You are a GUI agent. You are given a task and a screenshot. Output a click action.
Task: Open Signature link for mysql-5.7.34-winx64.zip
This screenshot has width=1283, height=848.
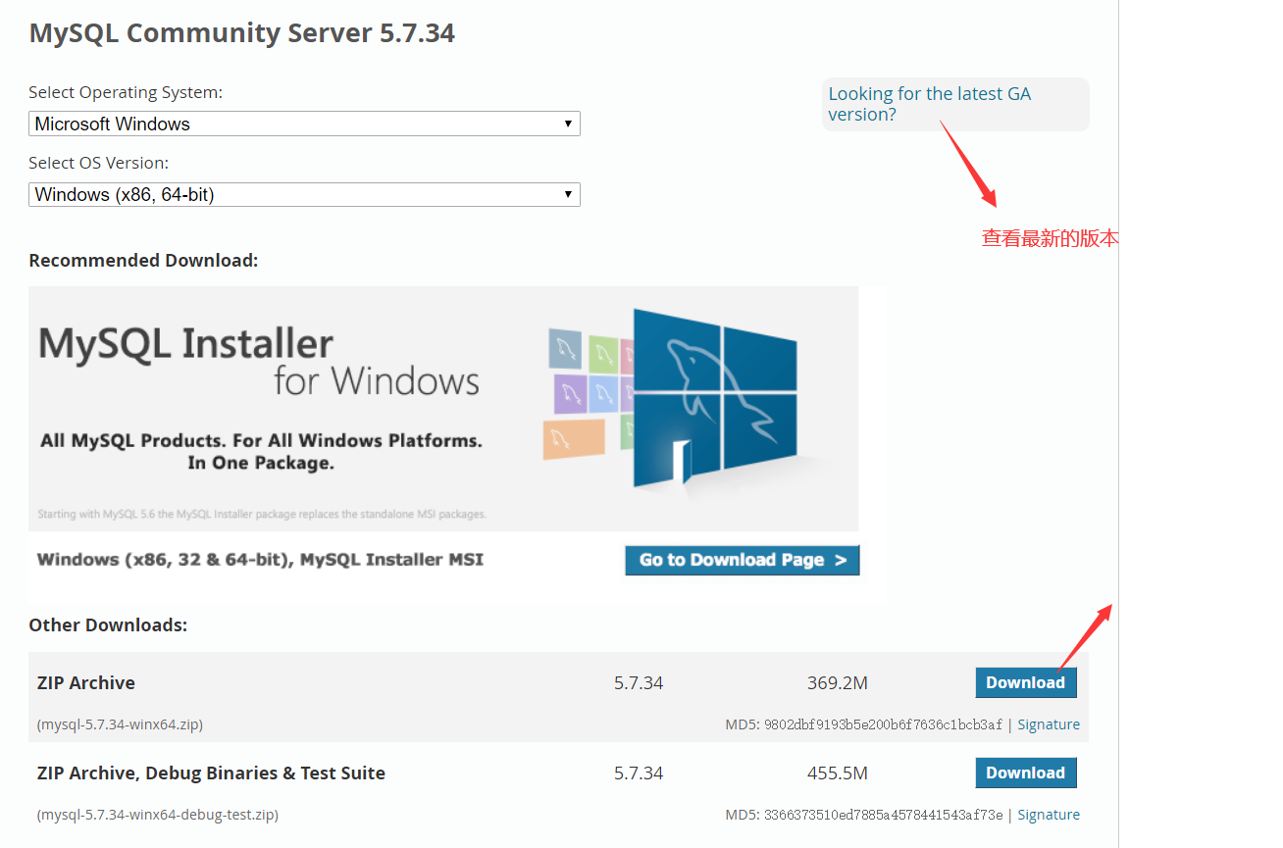coord(1049,724)
